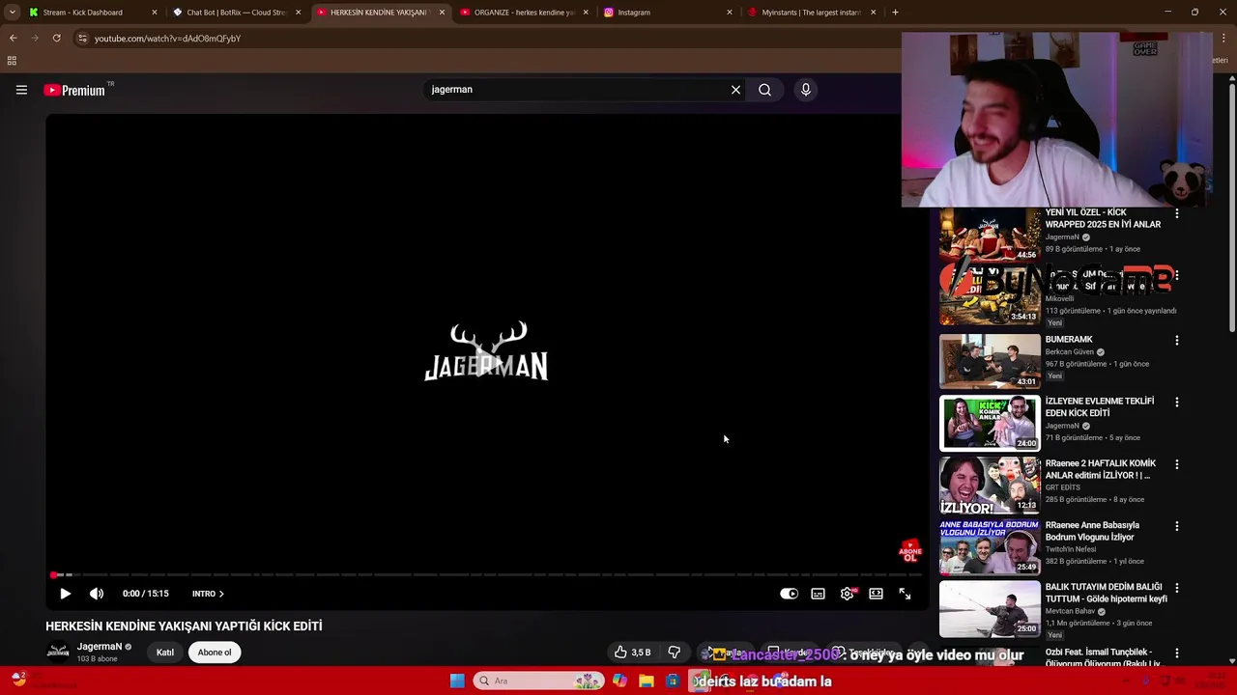Open options menu for Kick Wrapped video
The height and width of the screenshot is (695, 1237).
[1176, 213]
